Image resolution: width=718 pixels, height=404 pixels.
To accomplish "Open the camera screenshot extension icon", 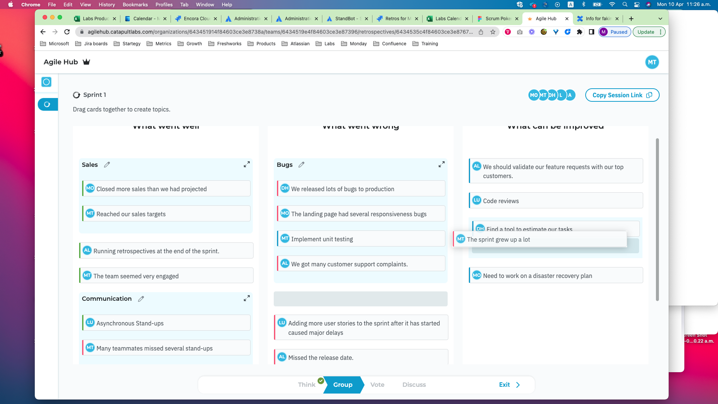I will point(520,32).
